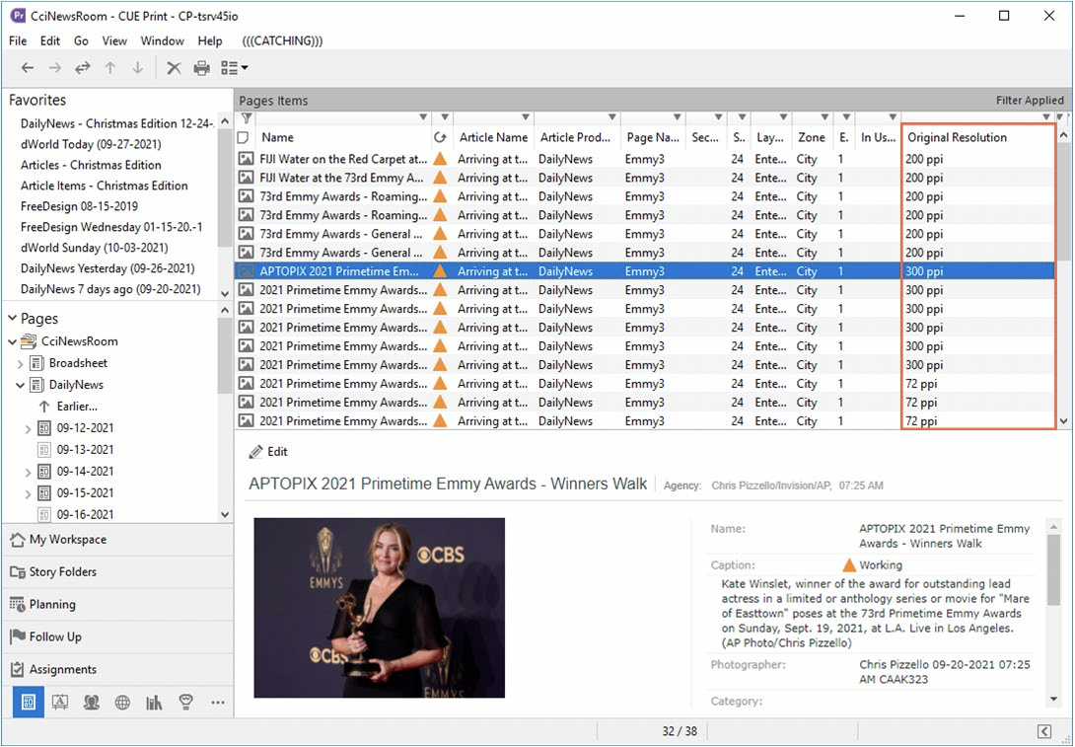Click the print icon in the toolbar
This screenshot has height=747, width=1075.
202,68
